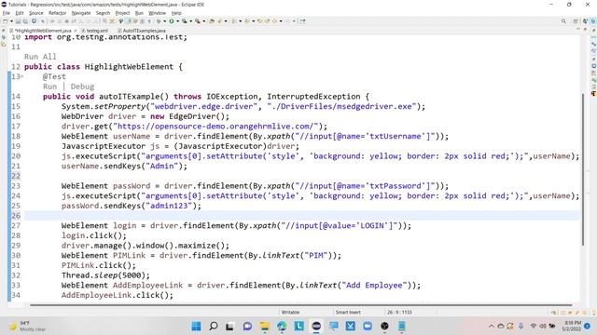Screen dimensions: 597x335
Task: Click the login.click() statement
Action: tap(94, 235)
